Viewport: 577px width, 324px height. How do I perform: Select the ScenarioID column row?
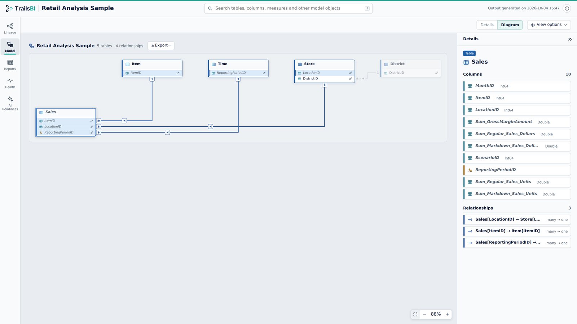point(517,158)
